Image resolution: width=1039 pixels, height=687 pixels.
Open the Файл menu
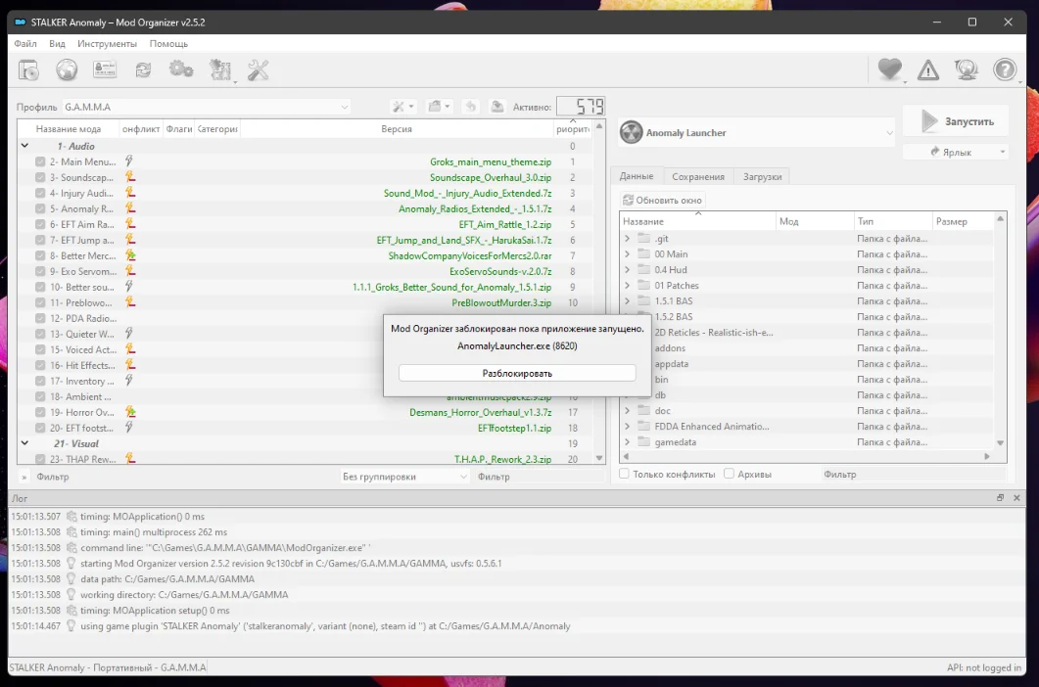(x=25, y=43)
